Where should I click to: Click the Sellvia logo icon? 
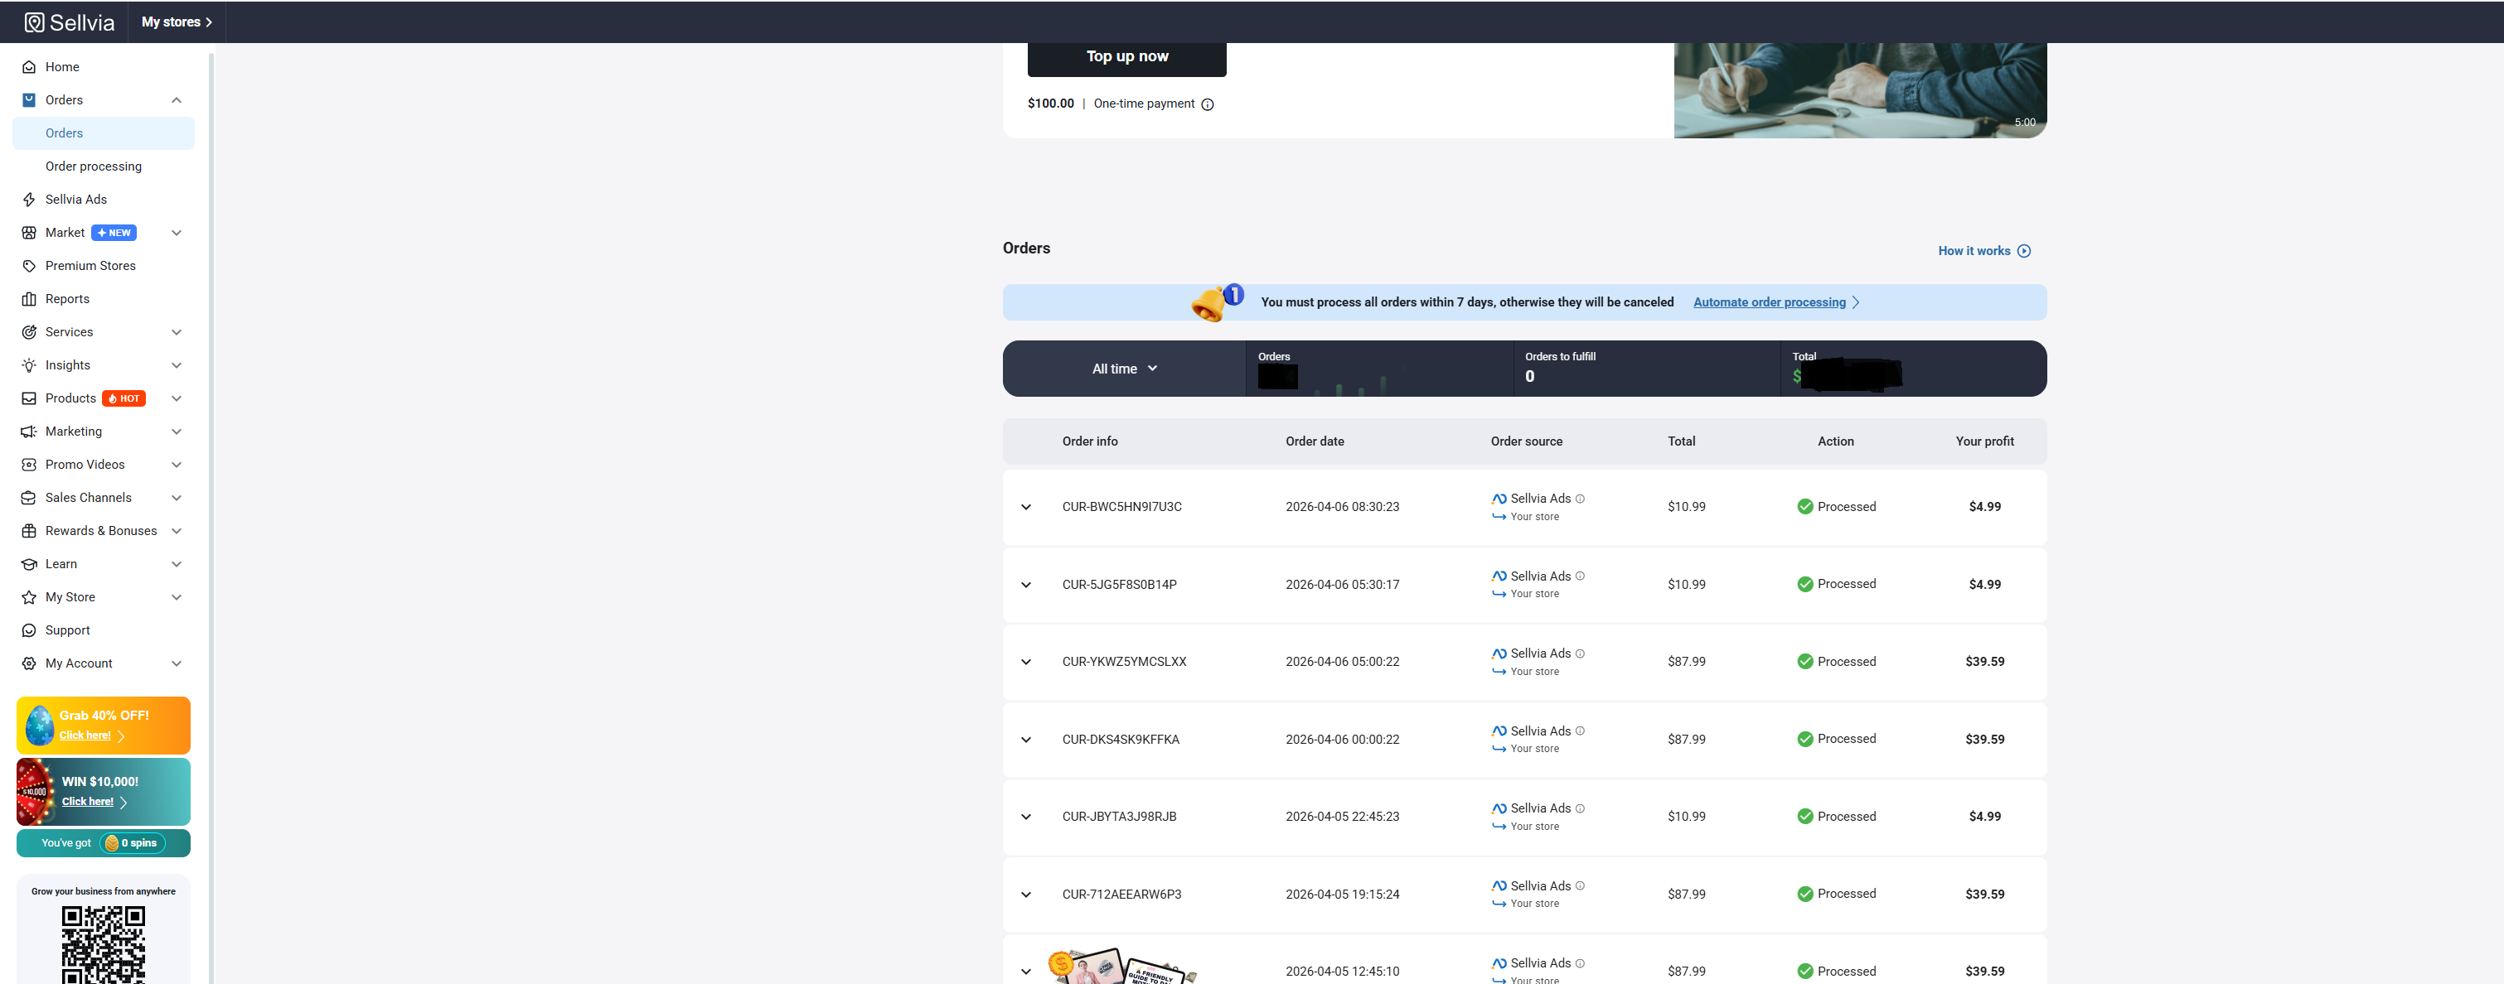[34, 22]
